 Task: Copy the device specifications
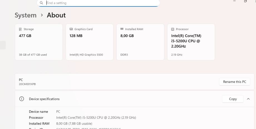pos(233,99)
